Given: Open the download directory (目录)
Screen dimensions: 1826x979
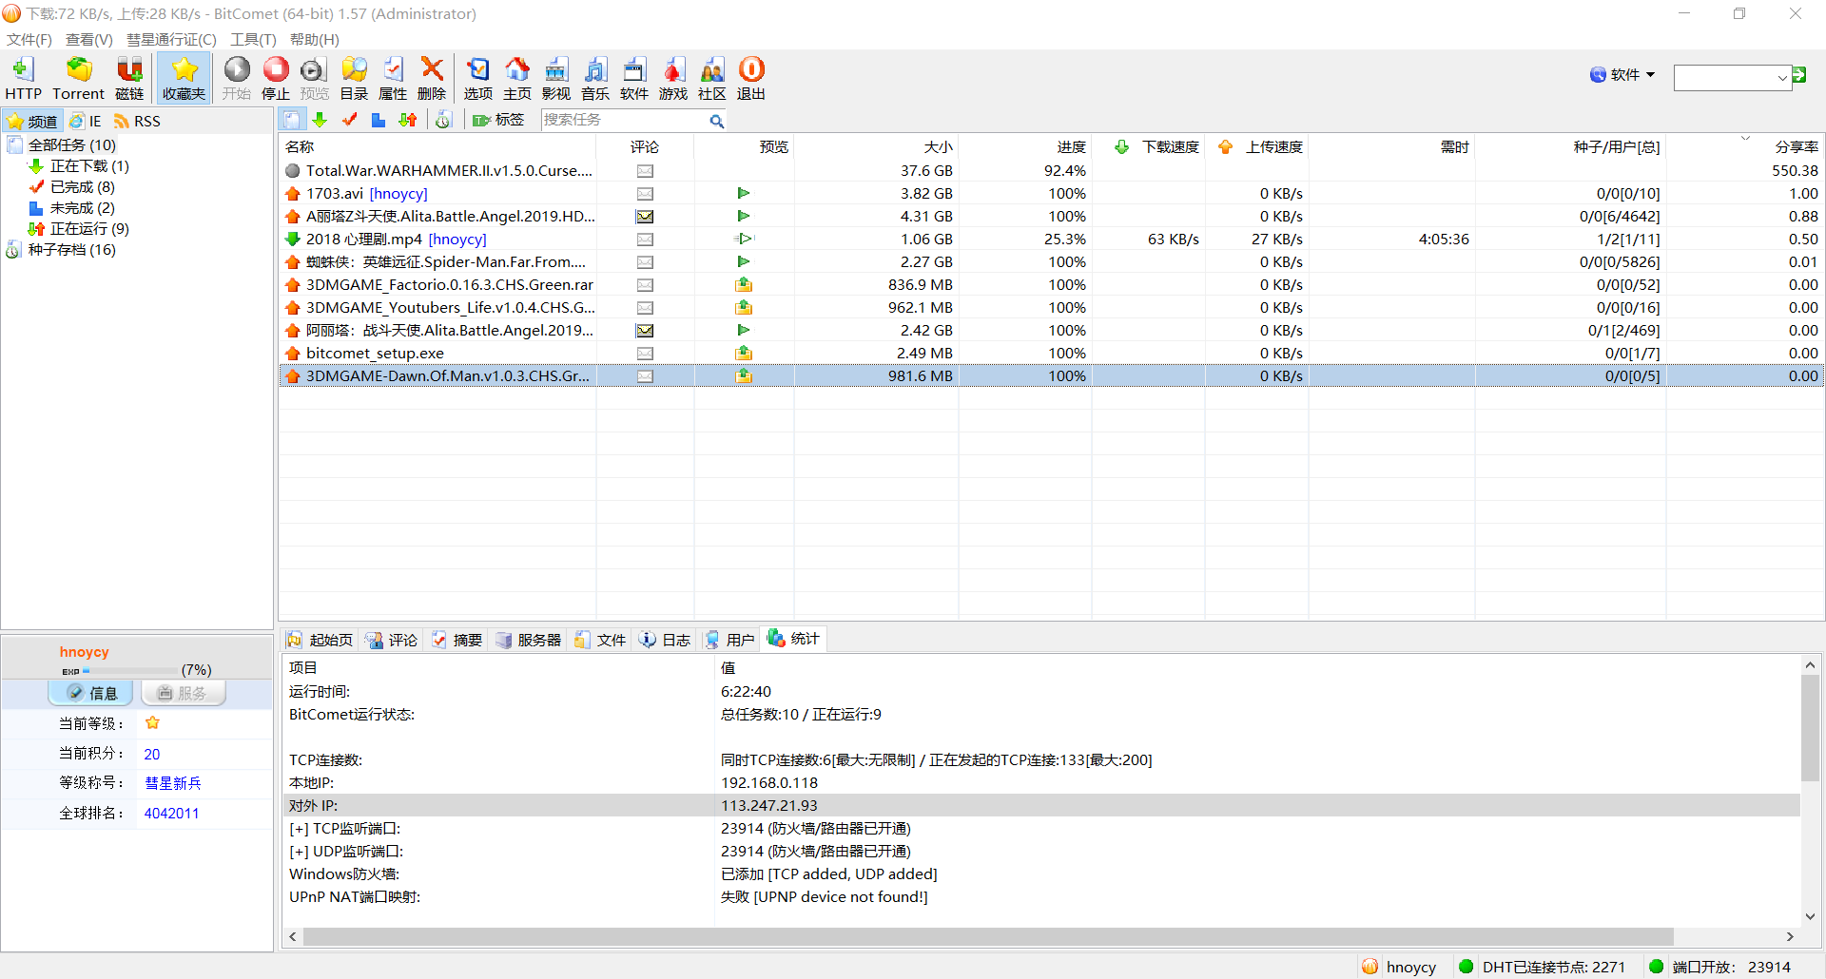Looking at the screenshot, I should click(354, 79).
